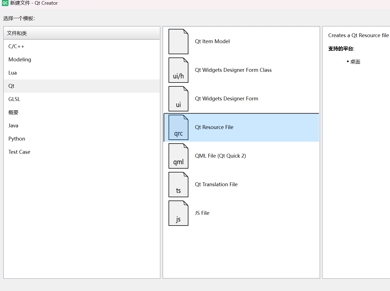Select the ui/h Designer Form Class icon
Screen dimensions: 390x291
pyautogui.click(x=178, y=70)
